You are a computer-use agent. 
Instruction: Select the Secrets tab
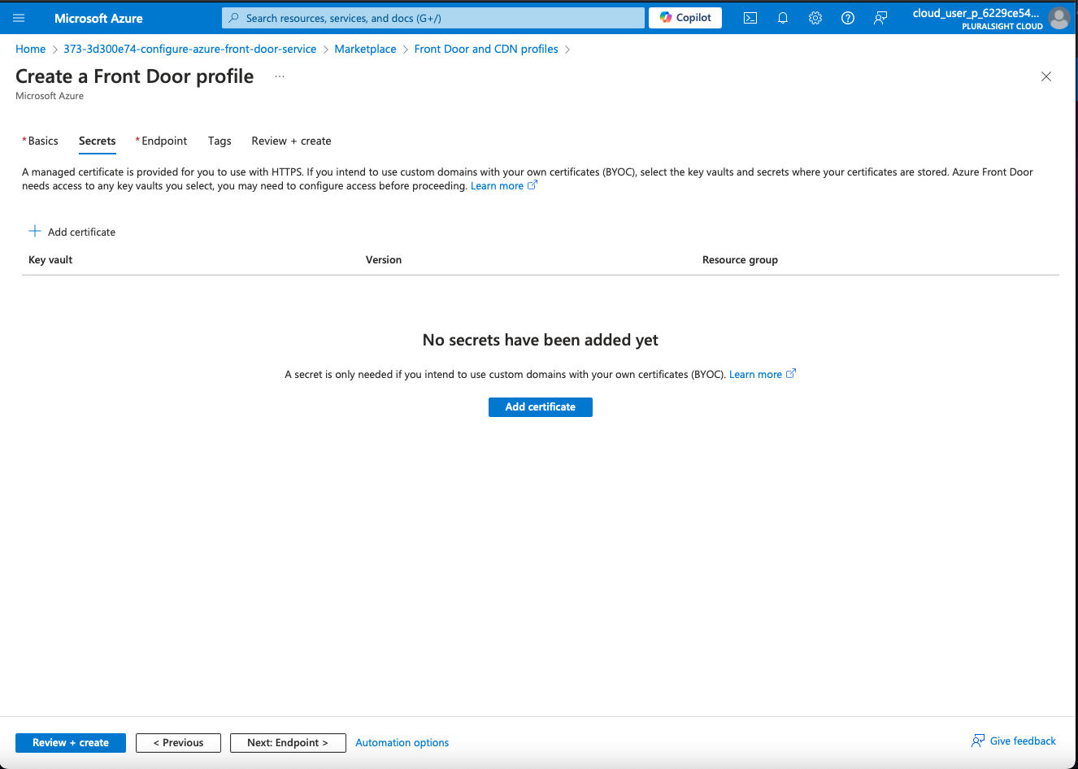98,141
